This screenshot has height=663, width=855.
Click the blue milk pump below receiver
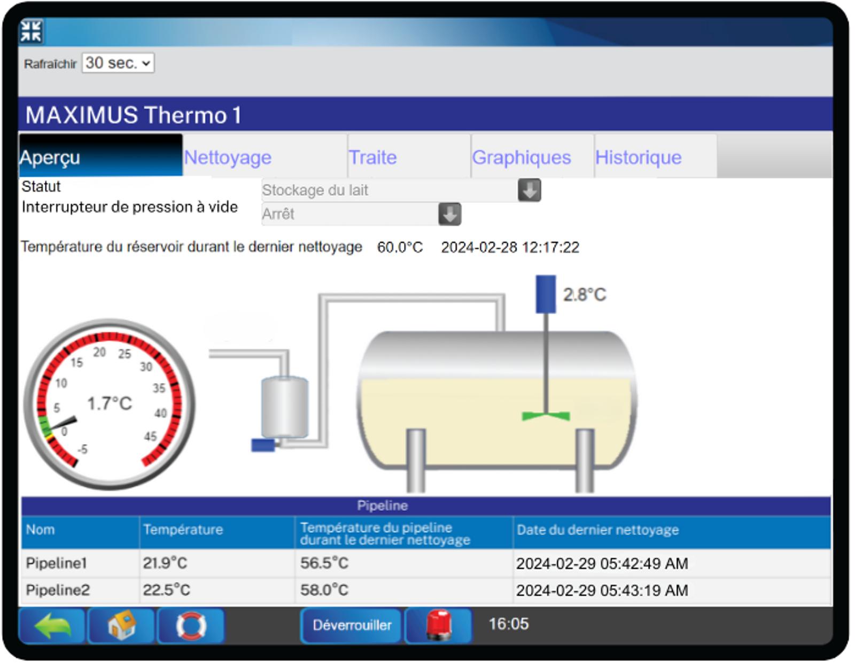tap(263, 444)
